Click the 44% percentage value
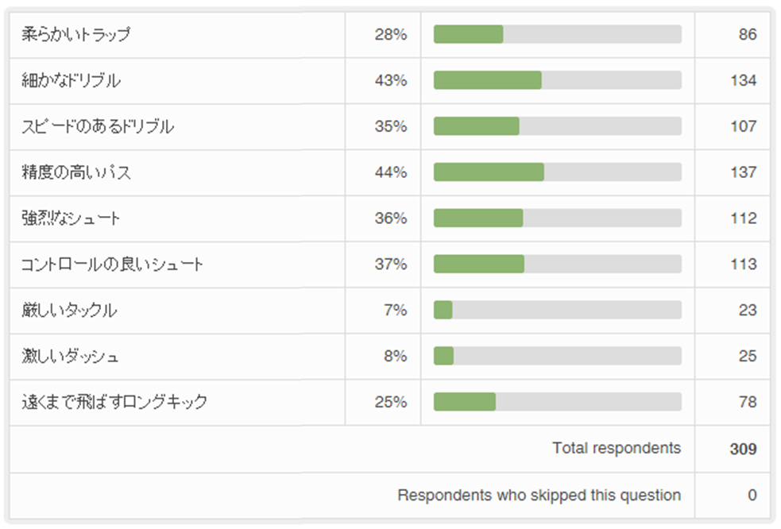The height and width of the screenshot is (529, 781). pos(390,172)
